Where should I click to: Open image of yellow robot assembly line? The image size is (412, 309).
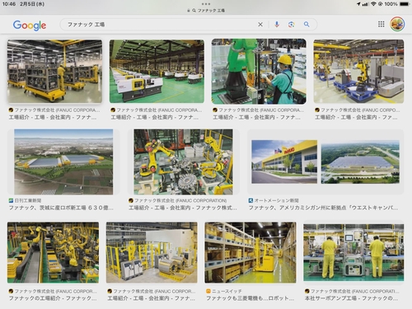coord(53,252)
